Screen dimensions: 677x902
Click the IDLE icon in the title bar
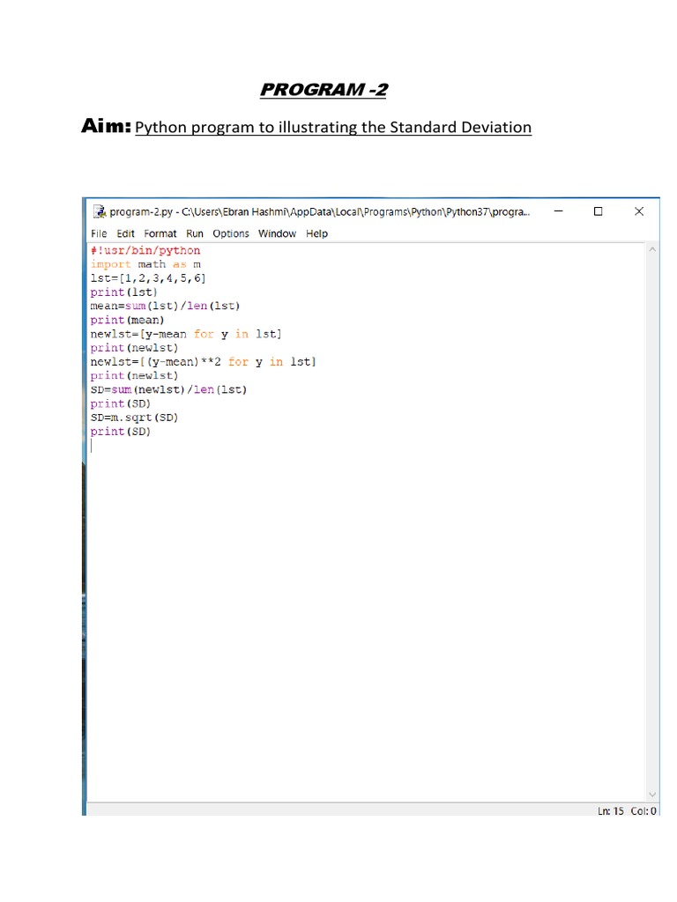[x=99, y=211]
